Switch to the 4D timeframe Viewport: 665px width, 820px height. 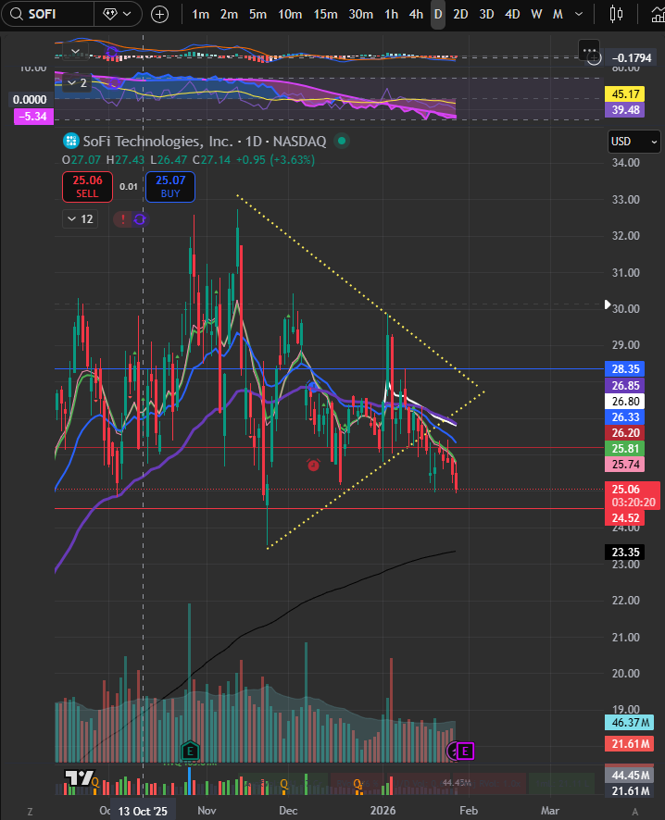pyautogui.click(x=512, y=14)
